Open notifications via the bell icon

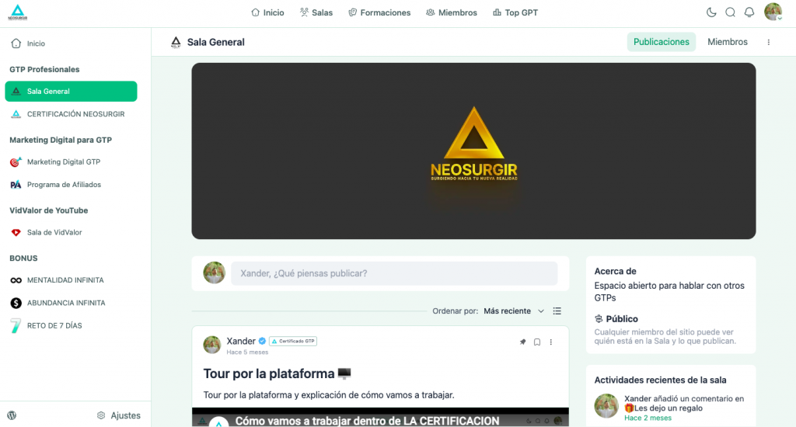click(749, 12)
